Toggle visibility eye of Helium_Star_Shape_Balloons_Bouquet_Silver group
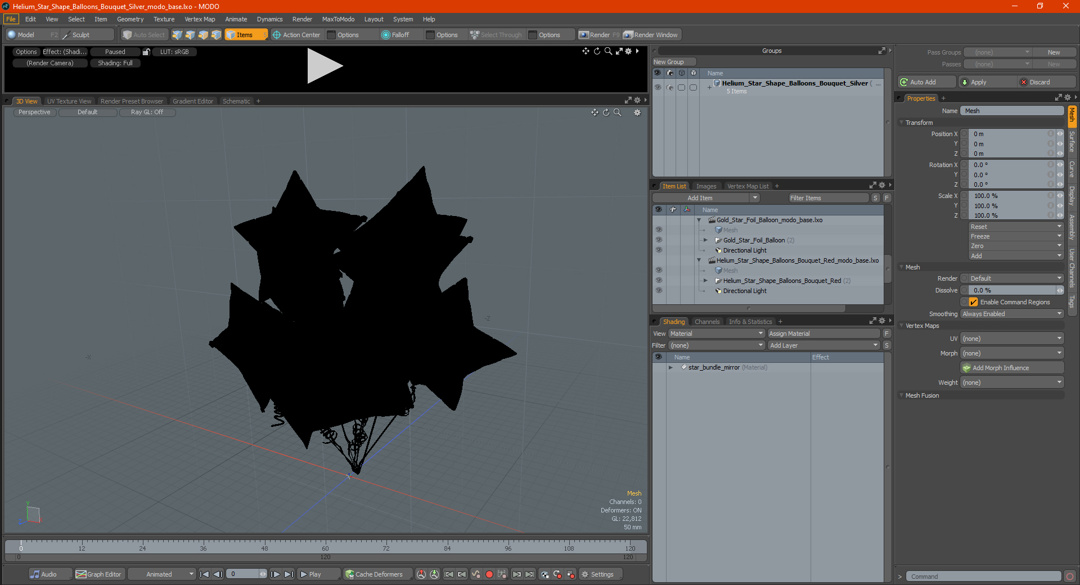Image resolution: width=1080 pixels, height=585 pixels. [658, 87]
